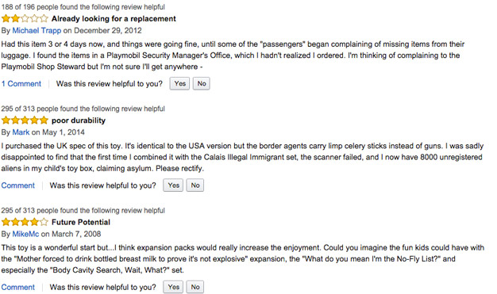The width and height of the screenshot is (497, 294).
Task: Open the '1 Comment' link
Action: [21, 84]
